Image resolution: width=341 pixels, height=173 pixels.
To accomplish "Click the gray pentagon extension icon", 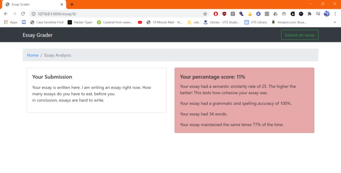I will click(x=284, y=14).
